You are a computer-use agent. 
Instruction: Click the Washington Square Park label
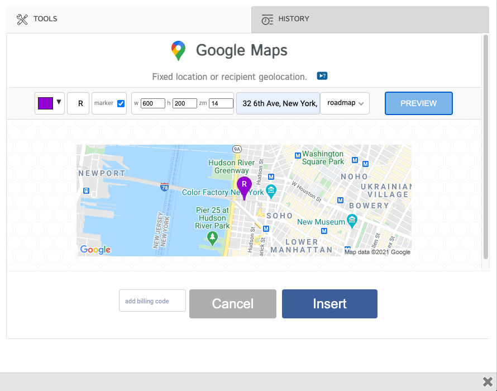coord(323,158)
